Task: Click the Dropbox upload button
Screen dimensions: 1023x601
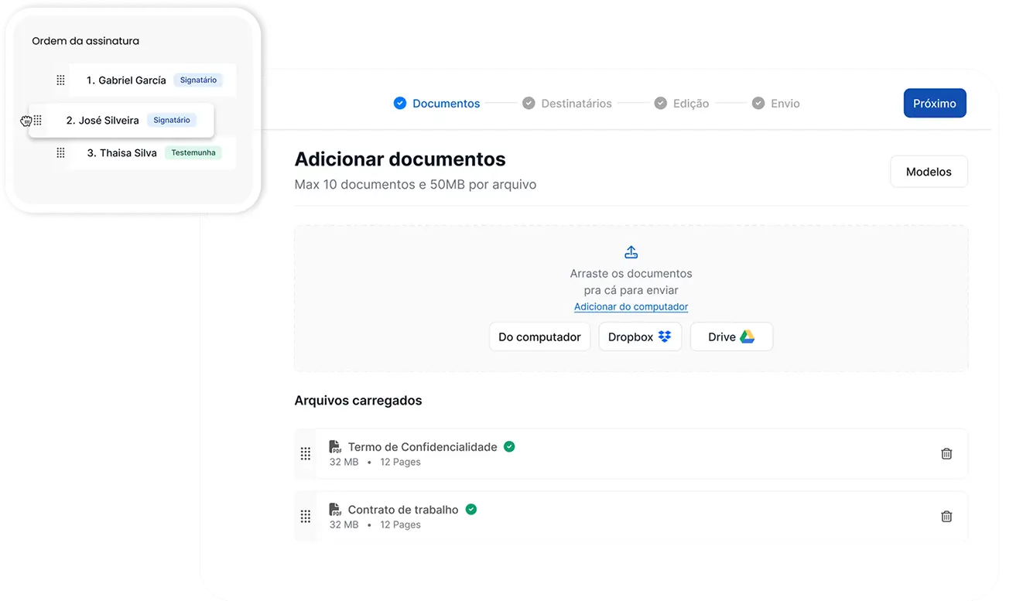Action: (640, 336)
